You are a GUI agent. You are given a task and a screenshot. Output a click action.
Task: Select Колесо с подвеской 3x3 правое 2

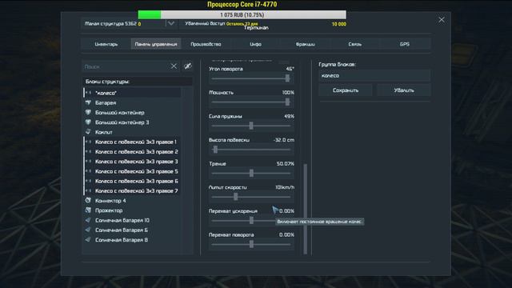(x=132, y=151)
